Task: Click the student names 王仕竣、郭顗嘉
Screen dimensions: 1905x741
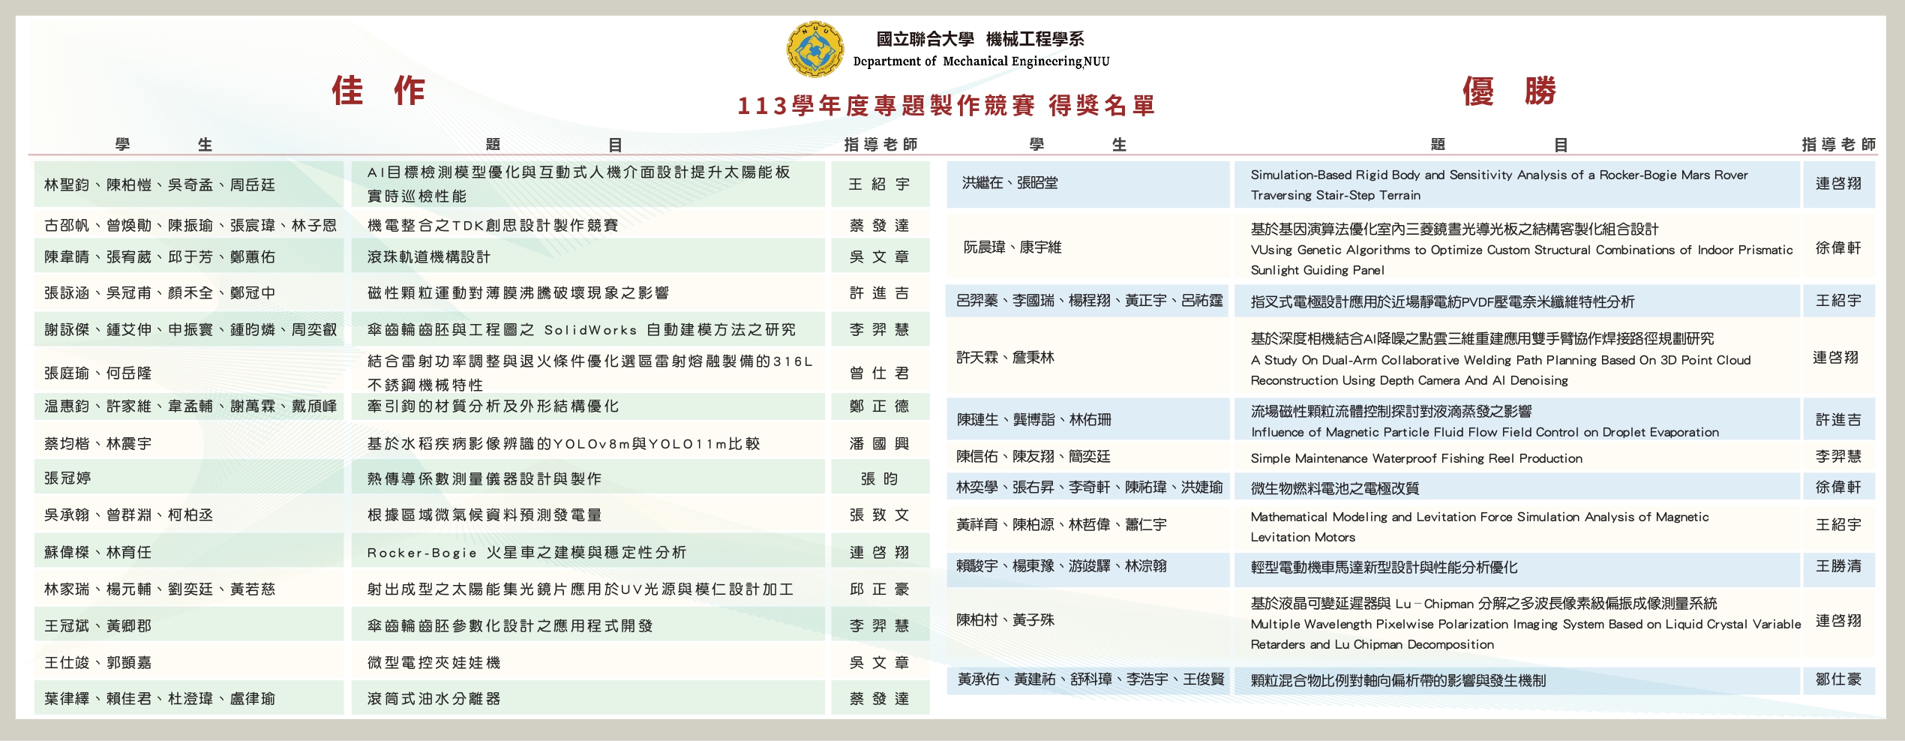Action: pos(98,662)
